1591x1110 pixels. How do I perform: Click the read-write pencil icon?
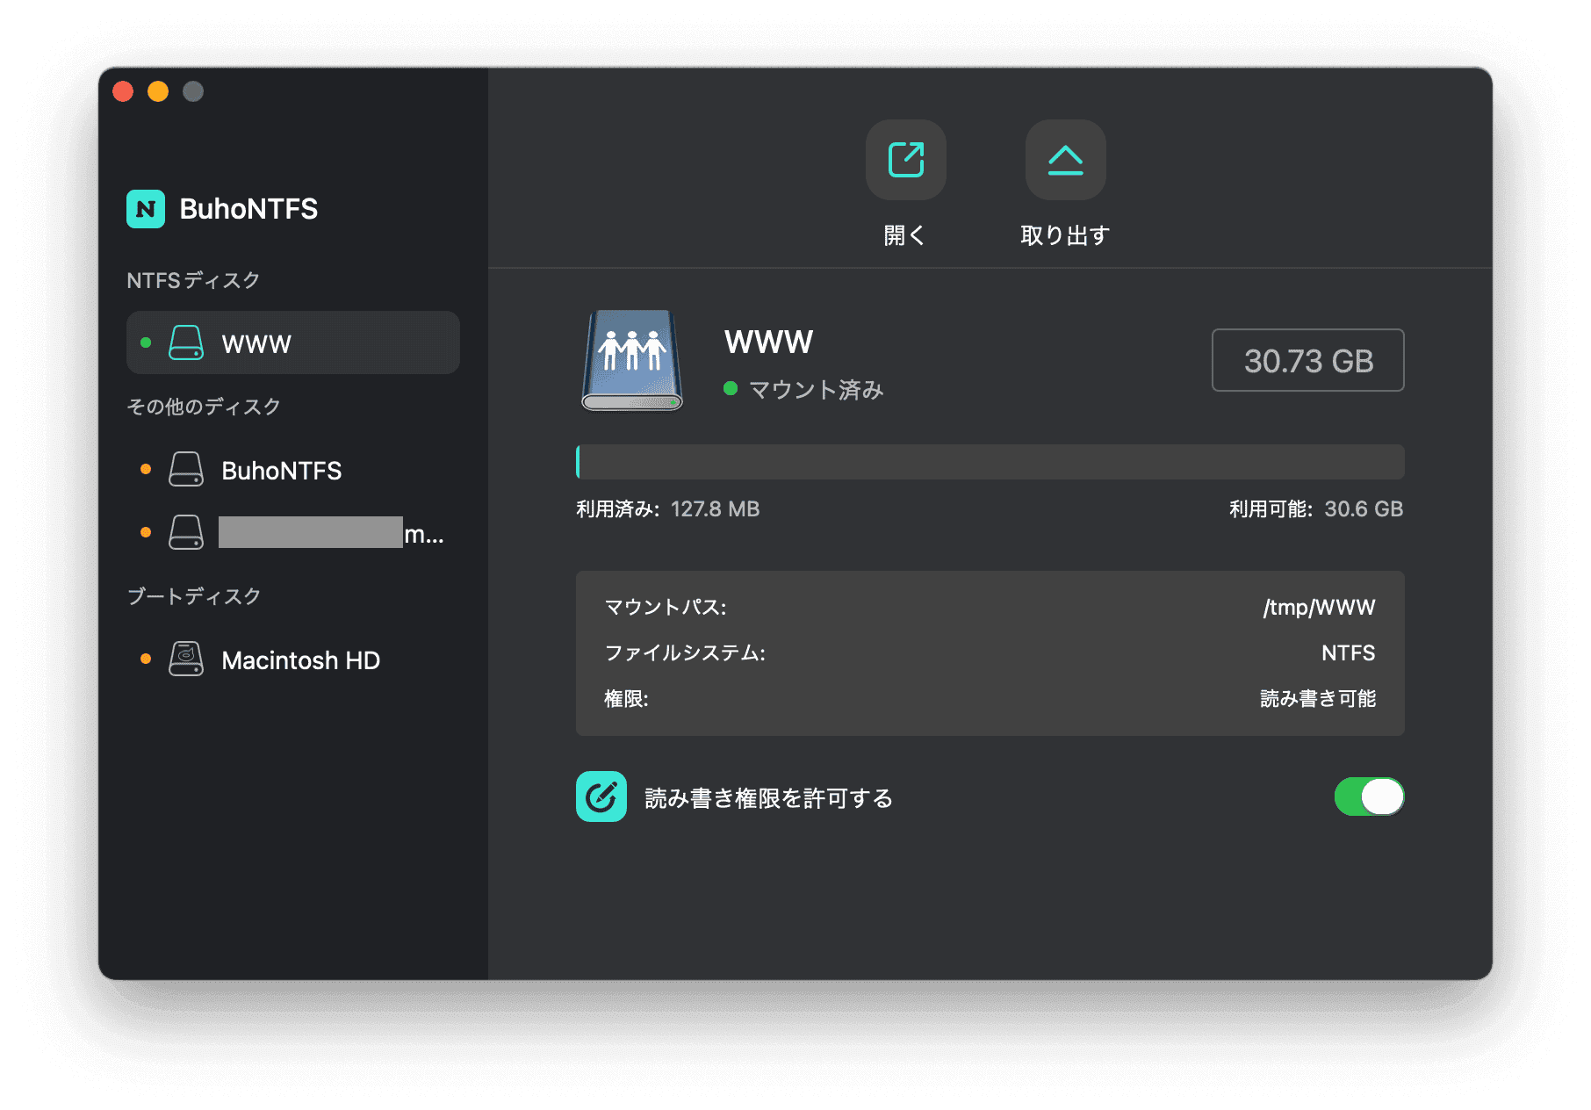pos(601,796)
